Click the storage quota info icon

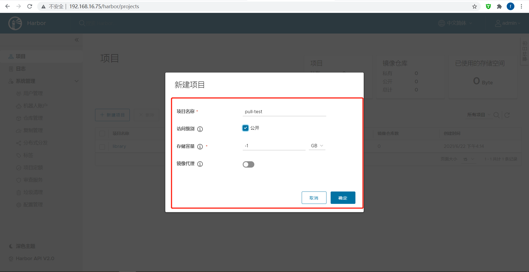(x=200, y=146)
